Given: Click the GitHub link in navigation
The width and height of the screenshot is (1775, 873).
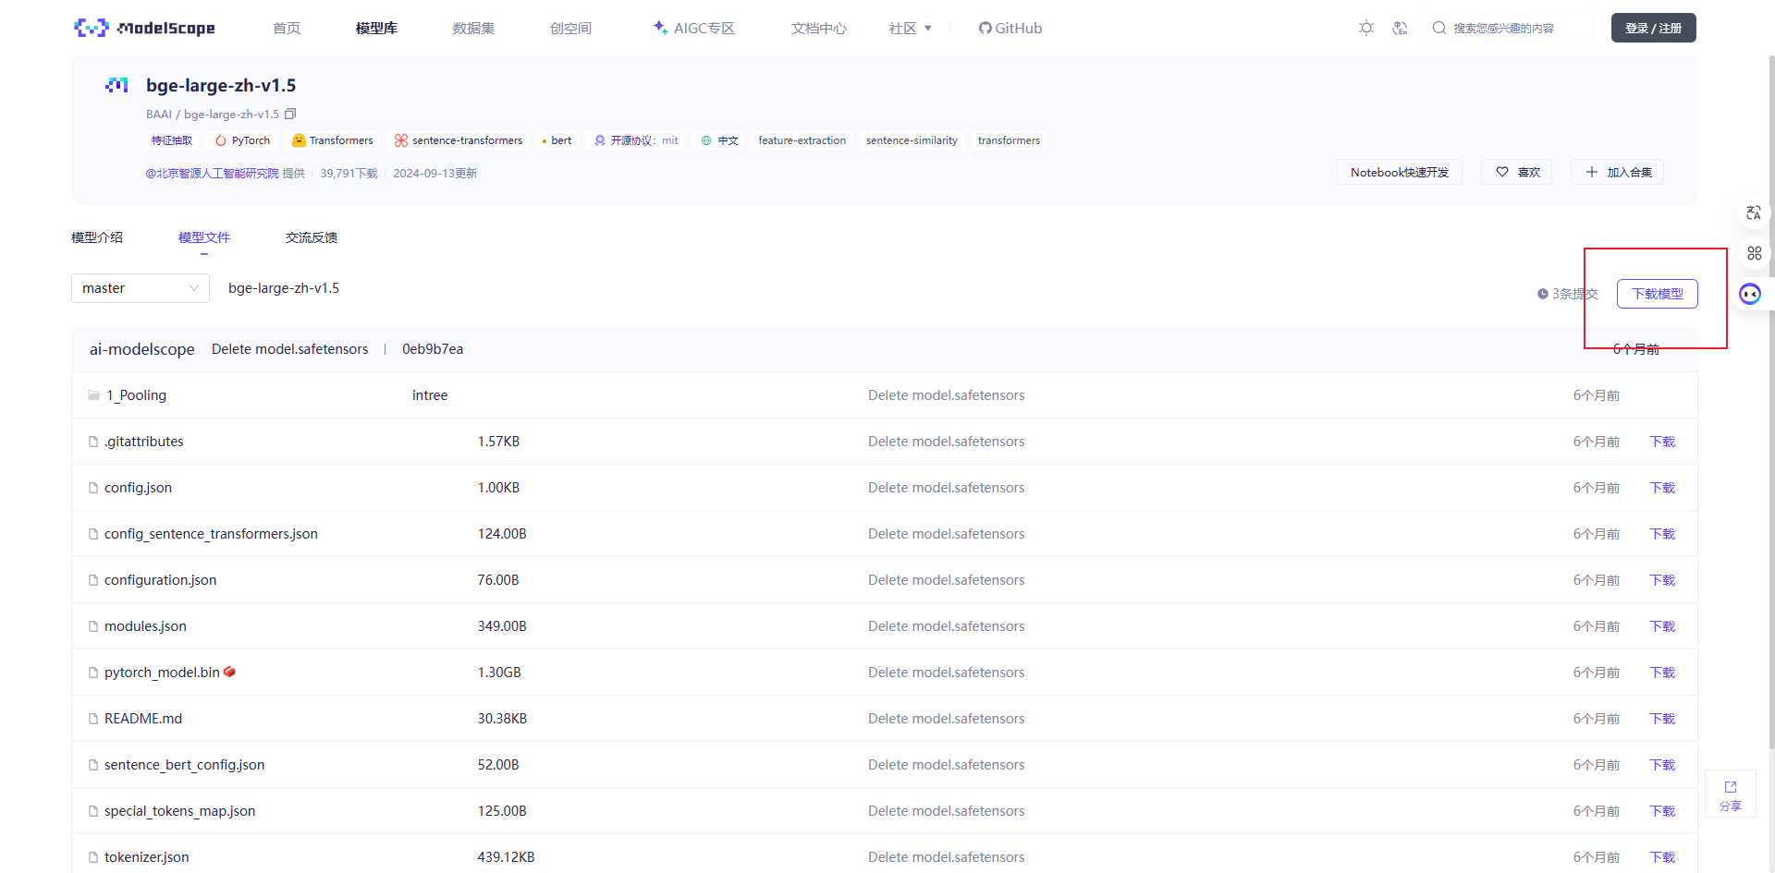Looking at the screenshot, I should 1010,28.
